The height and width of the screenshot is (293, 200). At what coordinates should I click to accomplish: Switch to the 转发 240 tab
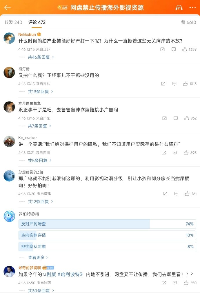(x=13, y=22)
